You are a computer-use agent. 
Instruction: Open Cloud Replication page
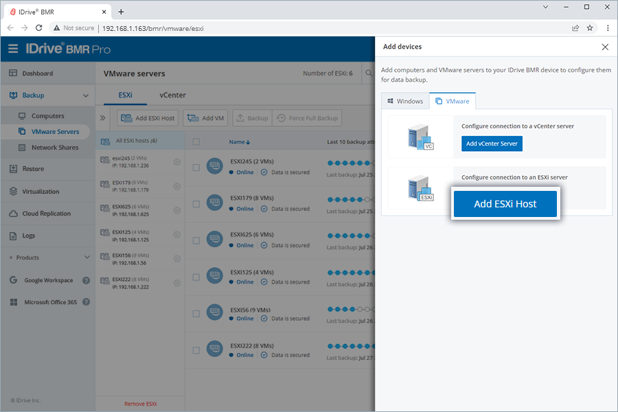pyautogui.click(x=46, y=214)
